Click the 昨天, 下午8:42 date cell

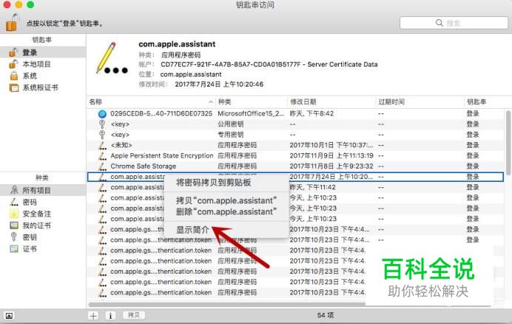click(311, 114)
